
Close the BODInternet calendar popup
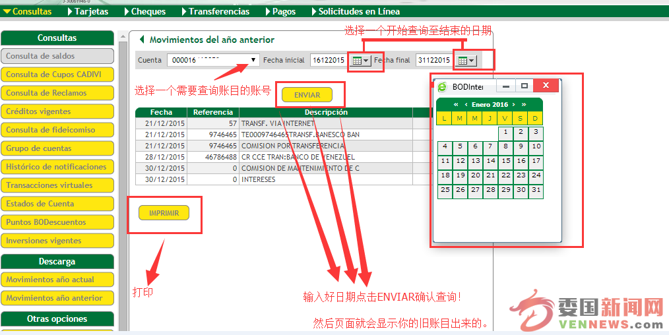546,86
